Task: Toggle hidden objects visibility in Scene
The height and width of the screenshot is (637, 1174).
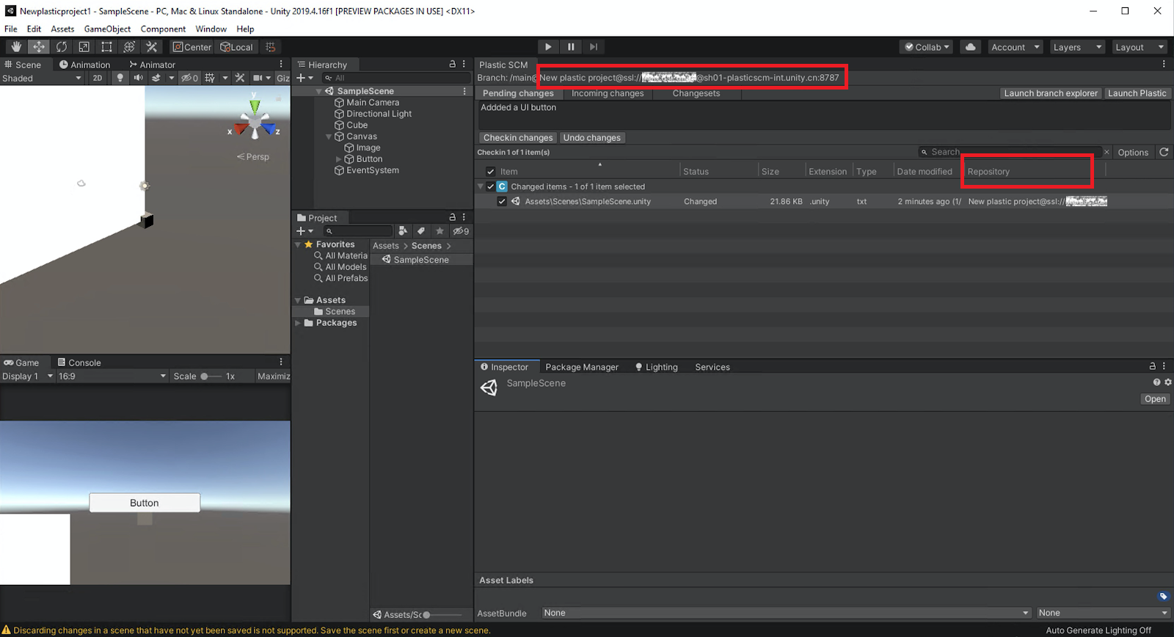Action: click(189, 78)
